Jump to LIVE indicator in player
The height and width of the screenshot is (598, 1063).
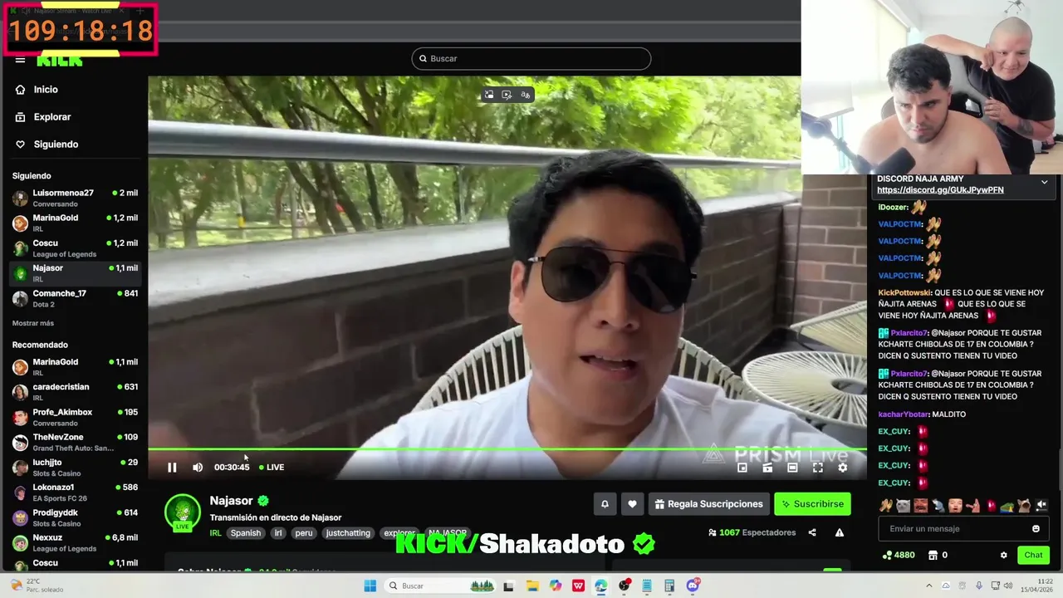click(x=272, y=468)
